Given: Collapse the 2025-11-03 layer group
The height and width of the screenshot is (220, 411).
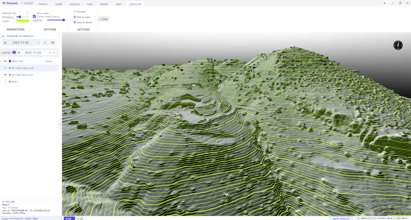Looking at the screenshot, I should [x=1, y=61].
